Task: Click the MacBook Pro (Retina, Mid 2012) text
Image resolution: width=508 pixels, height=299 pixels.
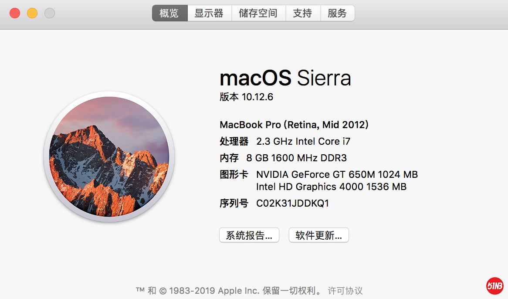Action: [294, 125]
